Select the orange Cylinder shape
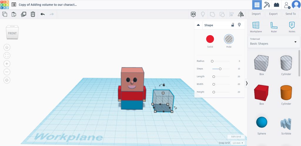 coord(286,93)
